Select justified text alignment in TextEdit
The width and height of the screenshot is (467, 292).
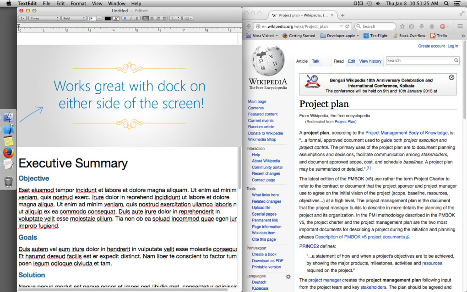click(164, 18)
